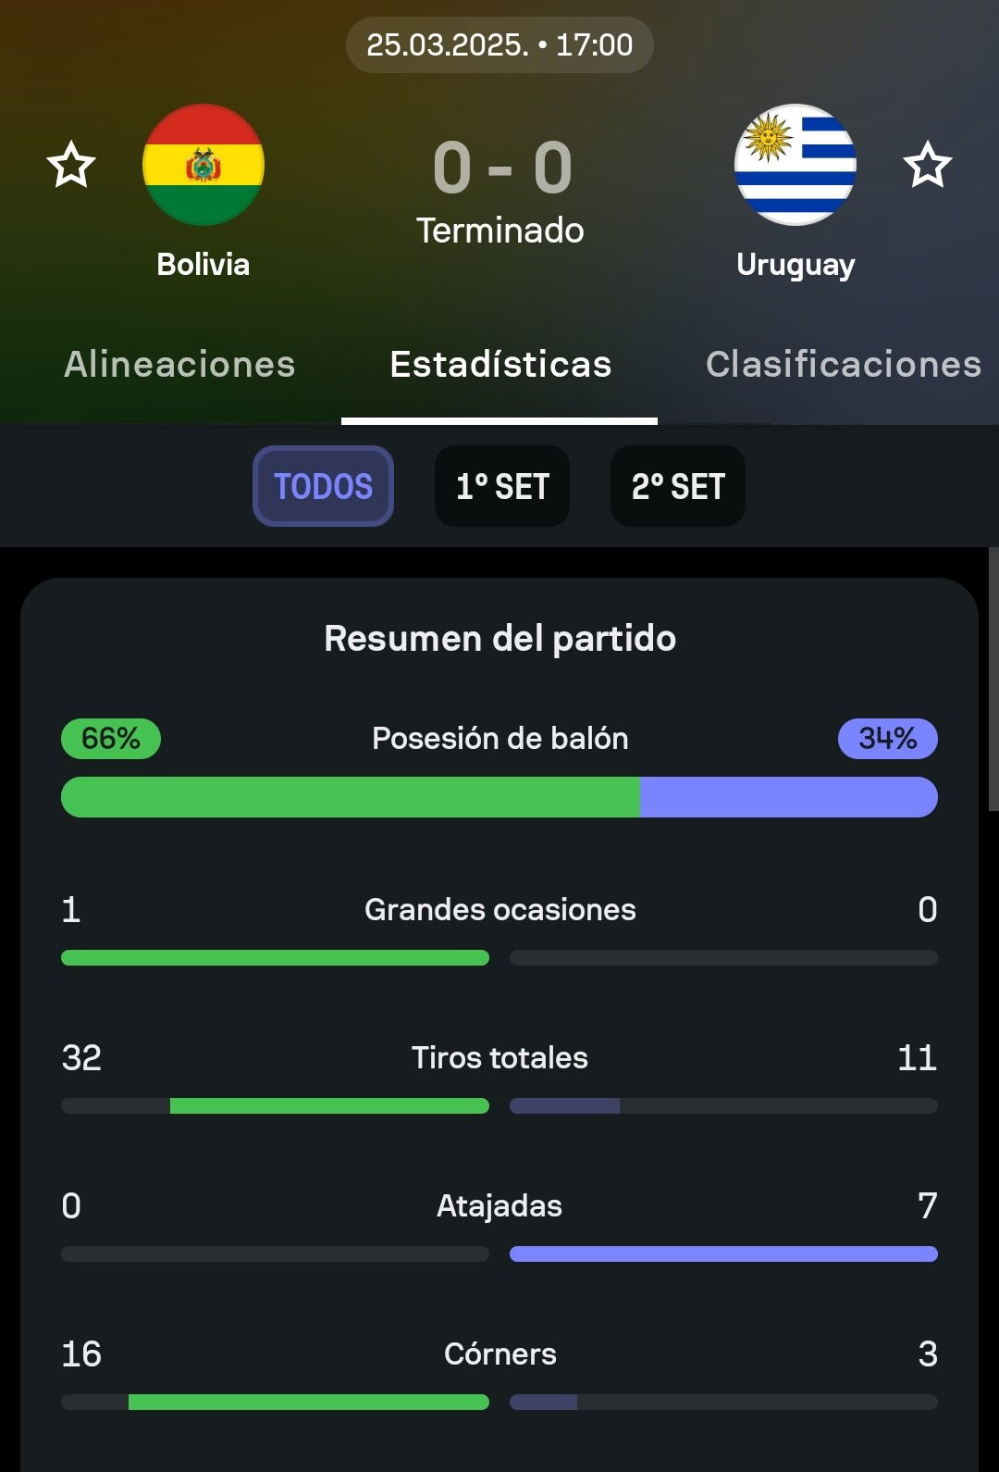Click the 34% possession badge
The height and width of the screenshot is (1472, 999).
click(888, 739)
